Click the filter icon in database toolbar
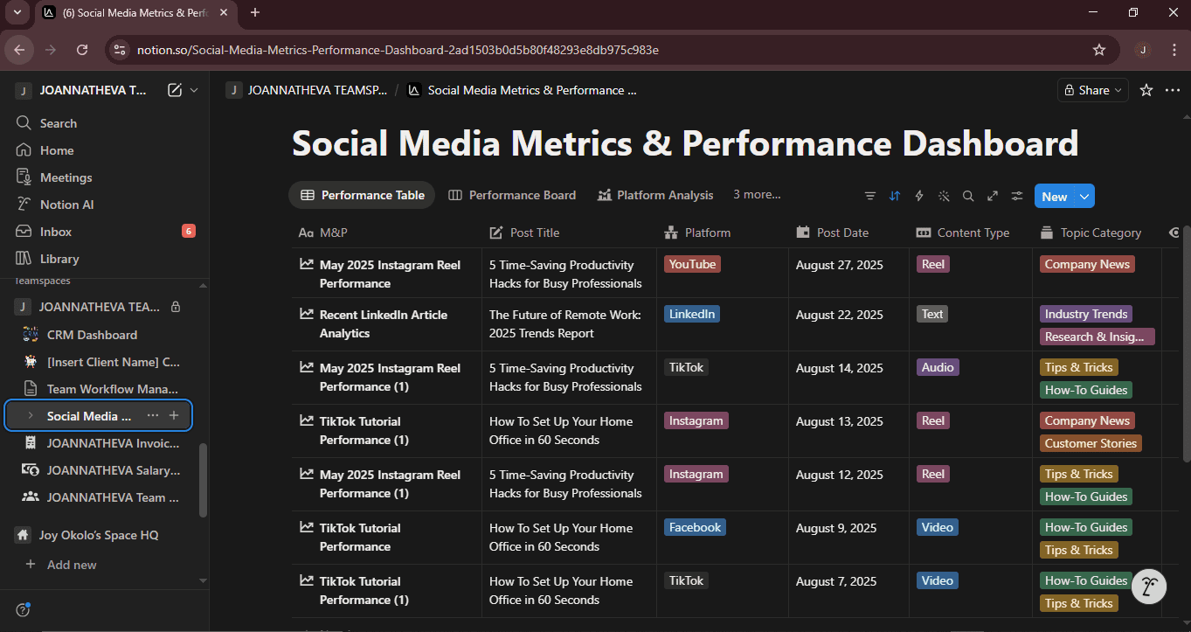The height and width of the screenshot is (632, 1191). coord(869,196)
